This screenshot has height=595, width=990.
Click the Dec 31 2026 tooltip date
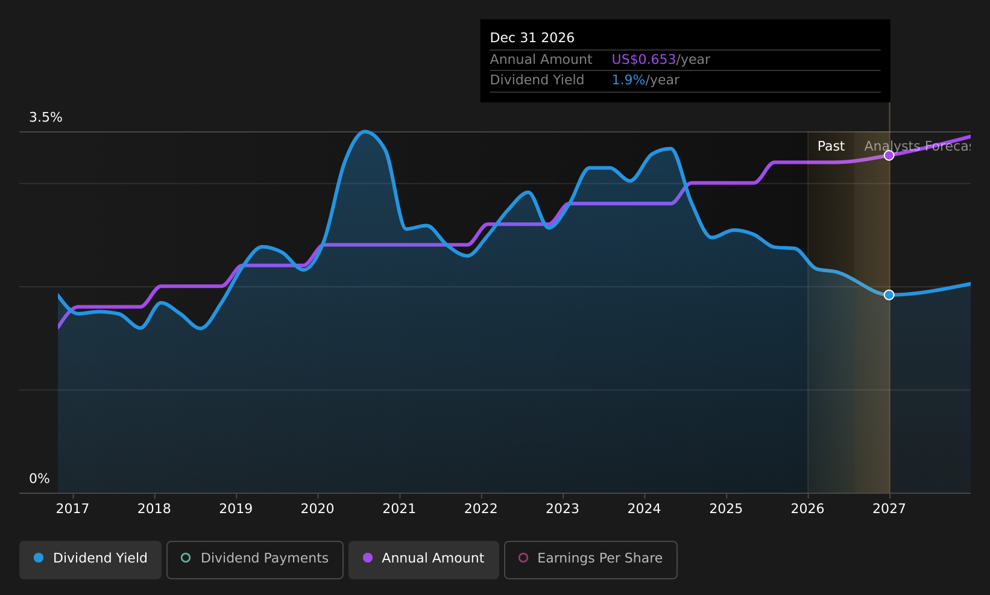click(x=532, y=38)
